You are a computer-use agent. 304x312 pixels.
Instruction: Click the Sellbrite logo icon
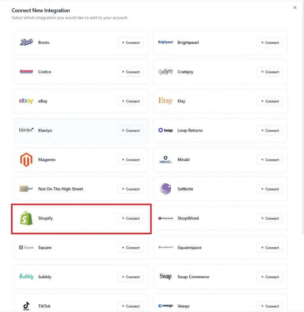pos(165,188)
